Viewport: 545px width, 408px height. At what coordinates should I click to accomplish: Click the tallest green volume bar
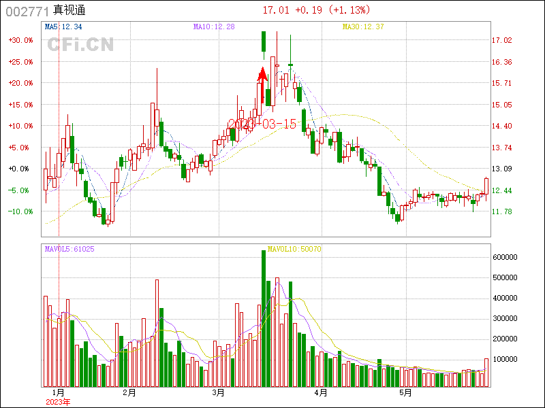pyautogui.click(x=263, y=318)
